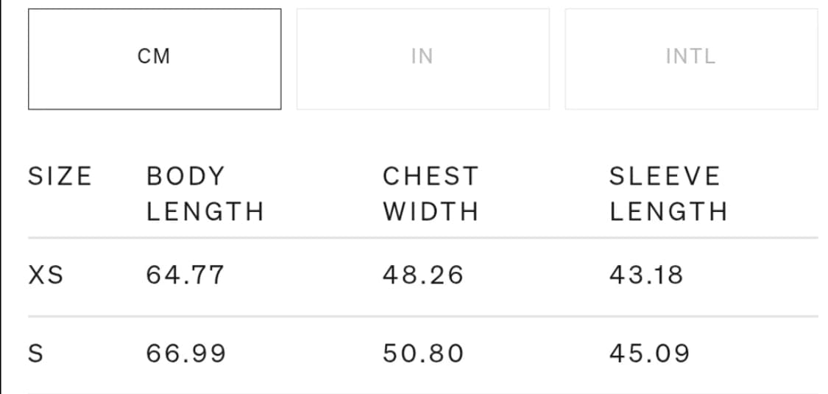This screenshot has height=394, width=828.
Task: Select the CM unit tab
Action: [154, 58]
